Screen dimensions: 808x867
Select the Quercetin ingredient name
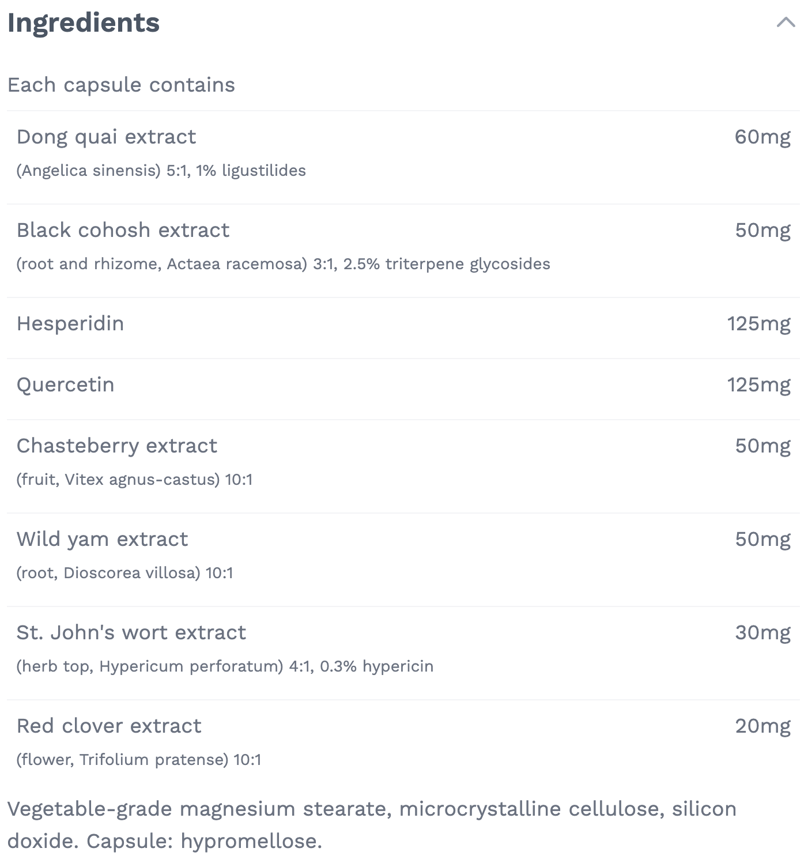coord(66,385)
